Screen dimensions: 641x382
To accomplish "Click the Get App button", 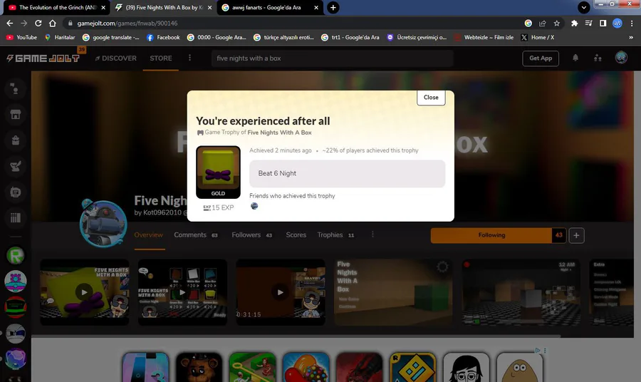I will click(x=541, y=58).
